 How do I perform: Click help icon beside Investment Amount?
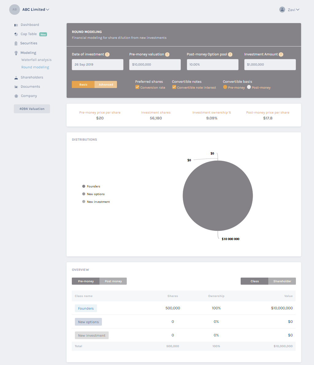tap(281, 54)
